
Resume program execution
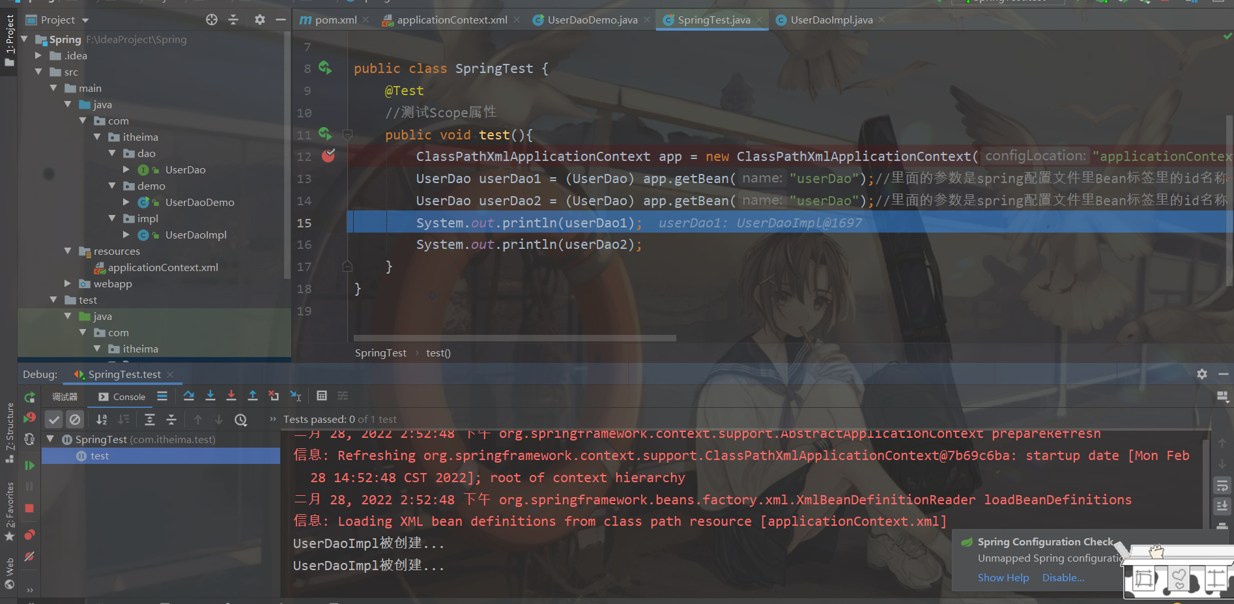click(x=29, y=465)
